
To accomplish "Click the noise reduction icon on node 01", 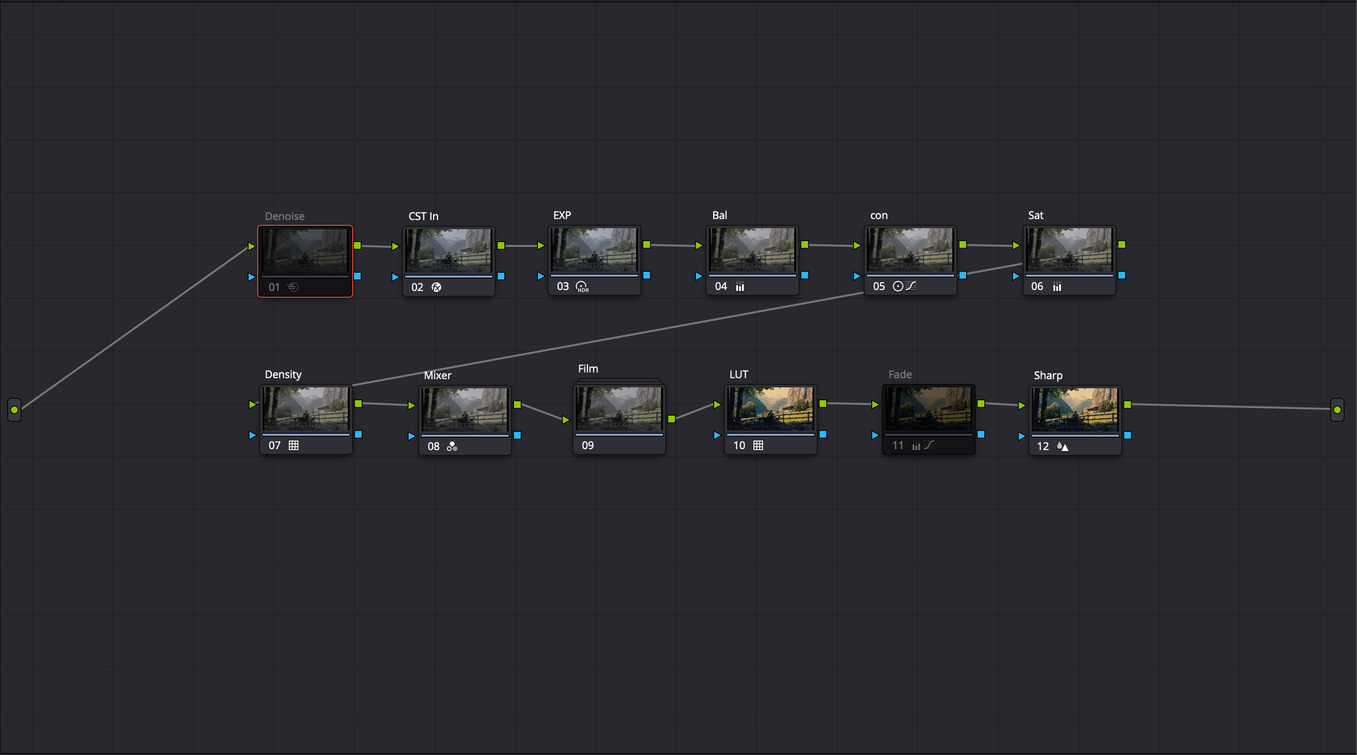I will point(293,287).
